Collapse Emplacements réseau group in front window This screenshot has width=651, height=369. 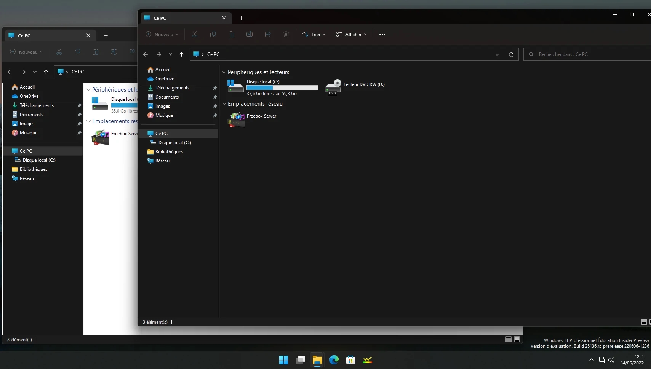[224, 104]
